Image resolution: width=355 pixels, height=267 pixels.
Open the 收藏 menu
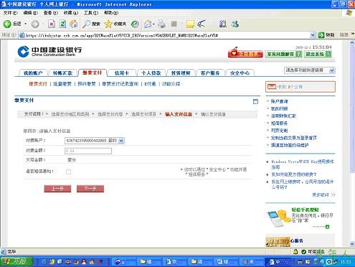coord(71,13)
